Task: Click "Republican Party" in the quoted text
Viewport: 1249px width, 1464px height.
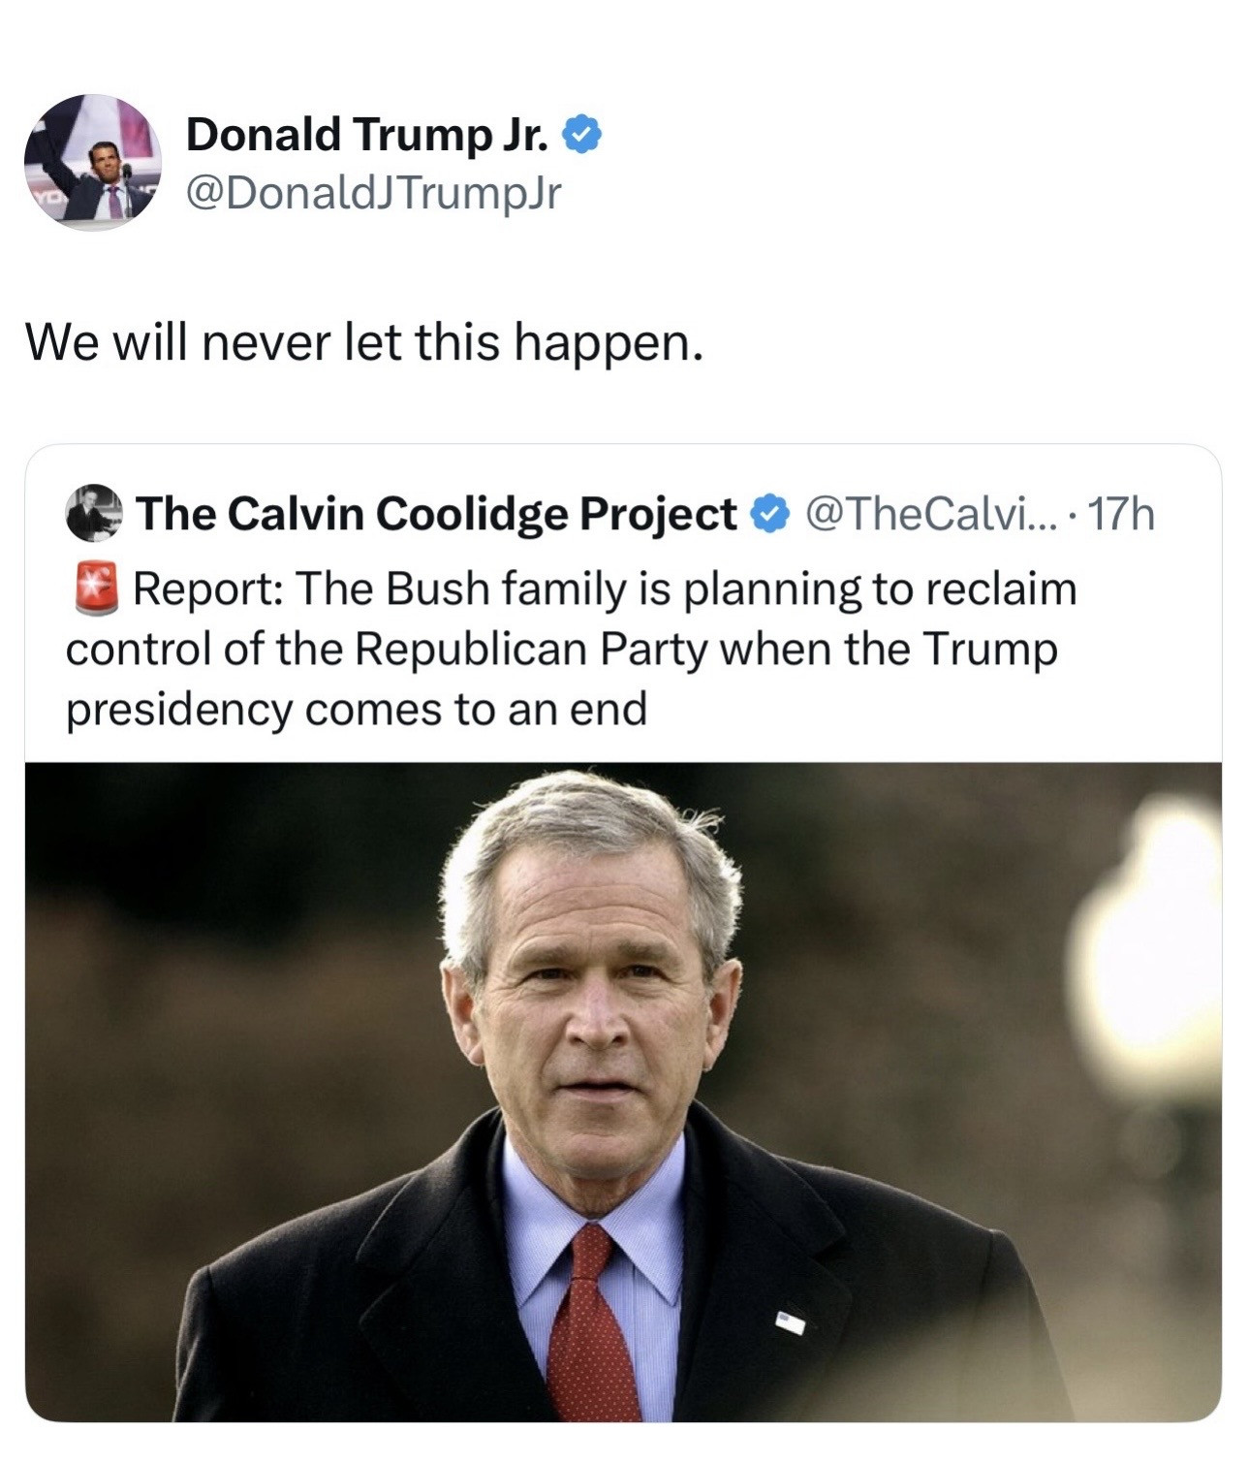Action: (x=529, y=649)
